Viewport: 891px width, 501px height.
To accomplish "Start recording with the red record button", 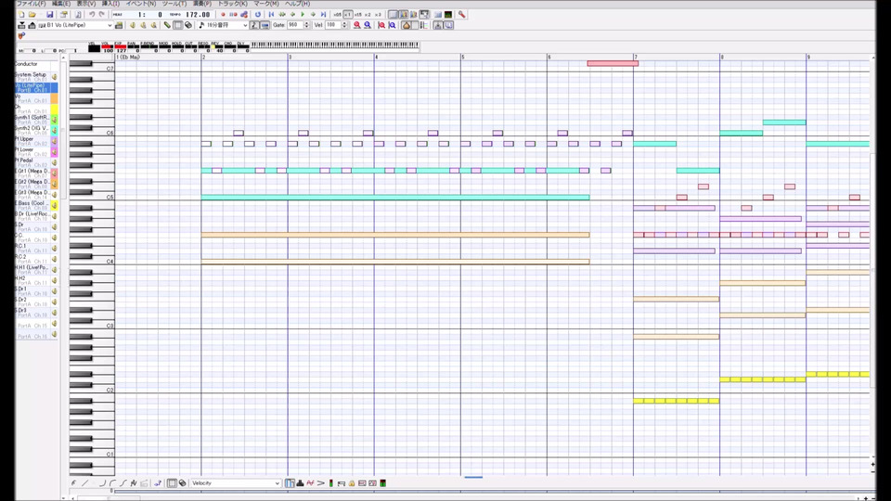I will [223, 14].
